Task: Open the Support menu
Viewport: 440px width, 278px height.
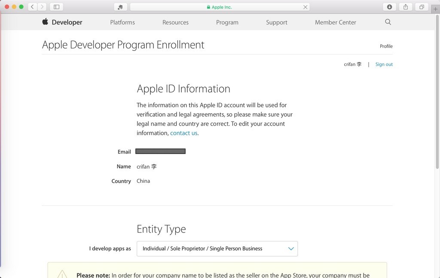Action: point(277,22)
